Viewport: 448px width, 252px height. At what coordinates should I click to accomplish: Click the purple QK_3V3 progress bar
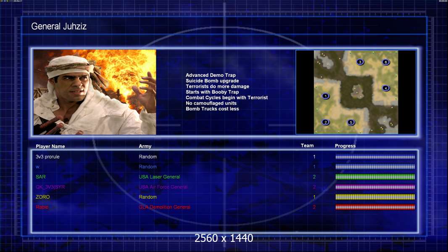(x=375, y=187)
